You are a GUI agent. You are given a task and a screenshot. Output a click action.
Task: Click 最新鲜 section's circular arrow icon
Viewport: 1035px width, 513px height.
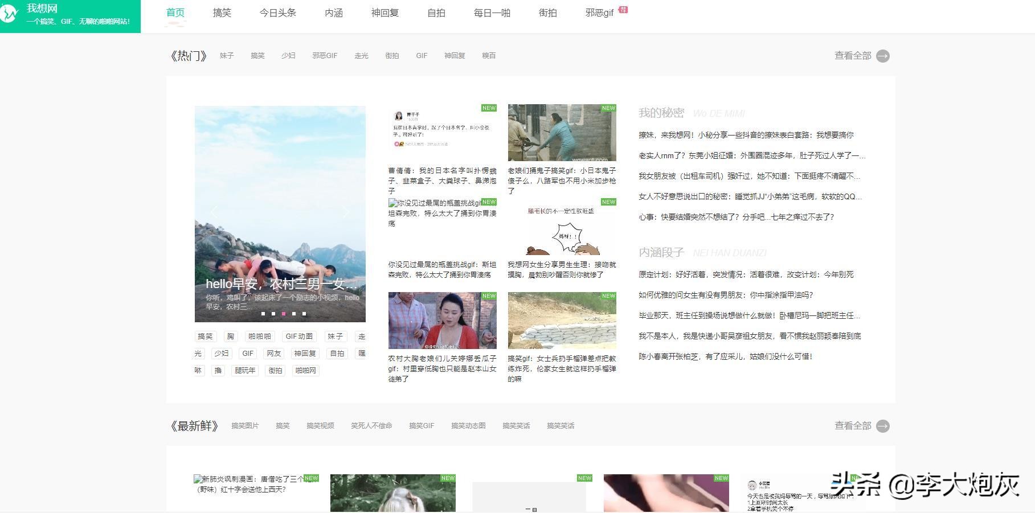click(883, 425)
